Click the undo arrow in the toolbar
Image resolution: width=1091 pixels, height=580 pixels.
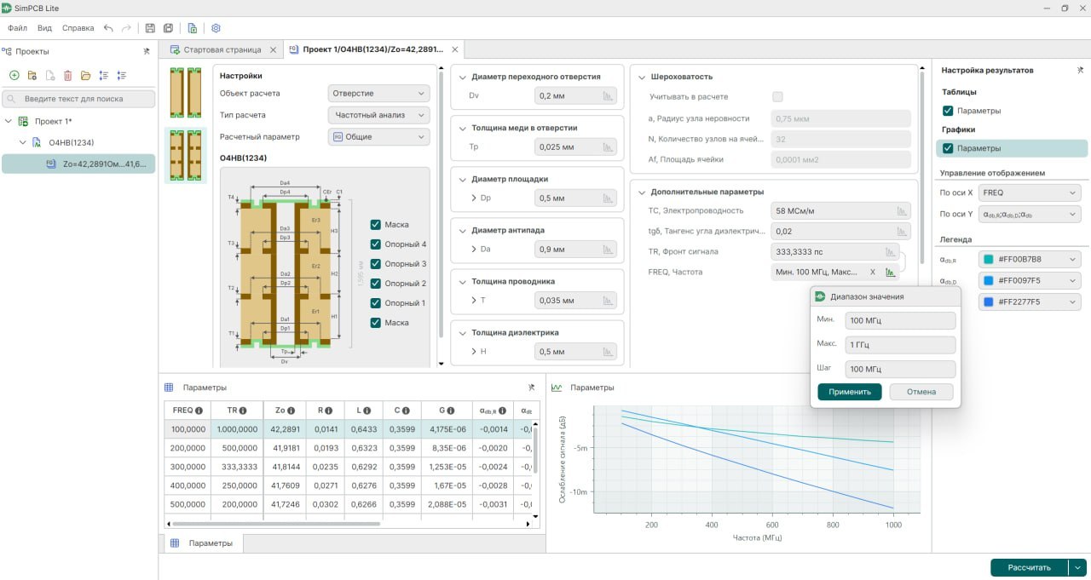[x=108, y=28]
